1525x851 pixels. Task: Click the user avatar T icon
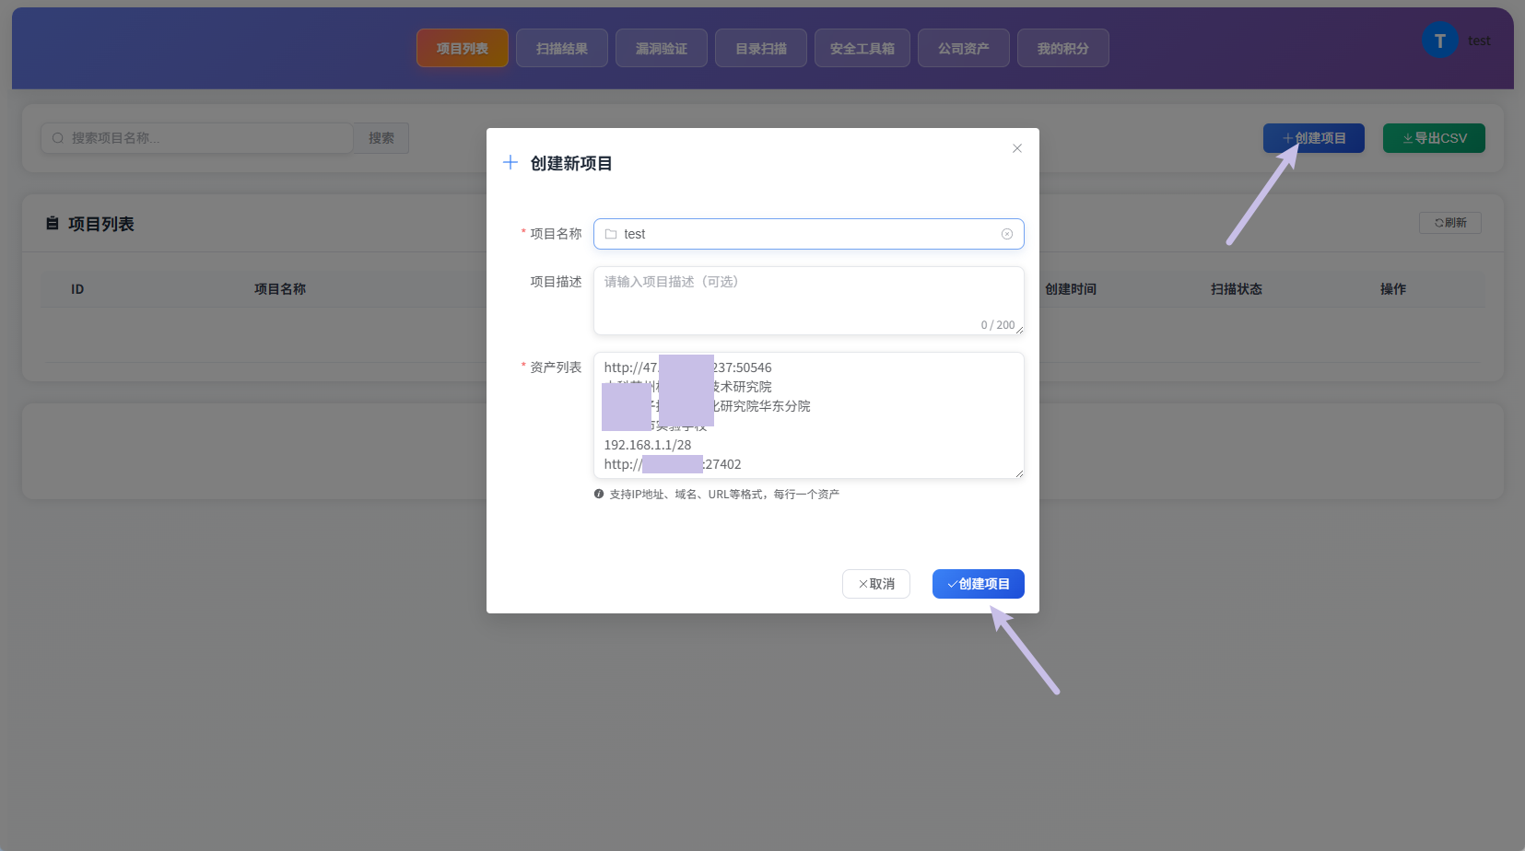point(1440,41)
